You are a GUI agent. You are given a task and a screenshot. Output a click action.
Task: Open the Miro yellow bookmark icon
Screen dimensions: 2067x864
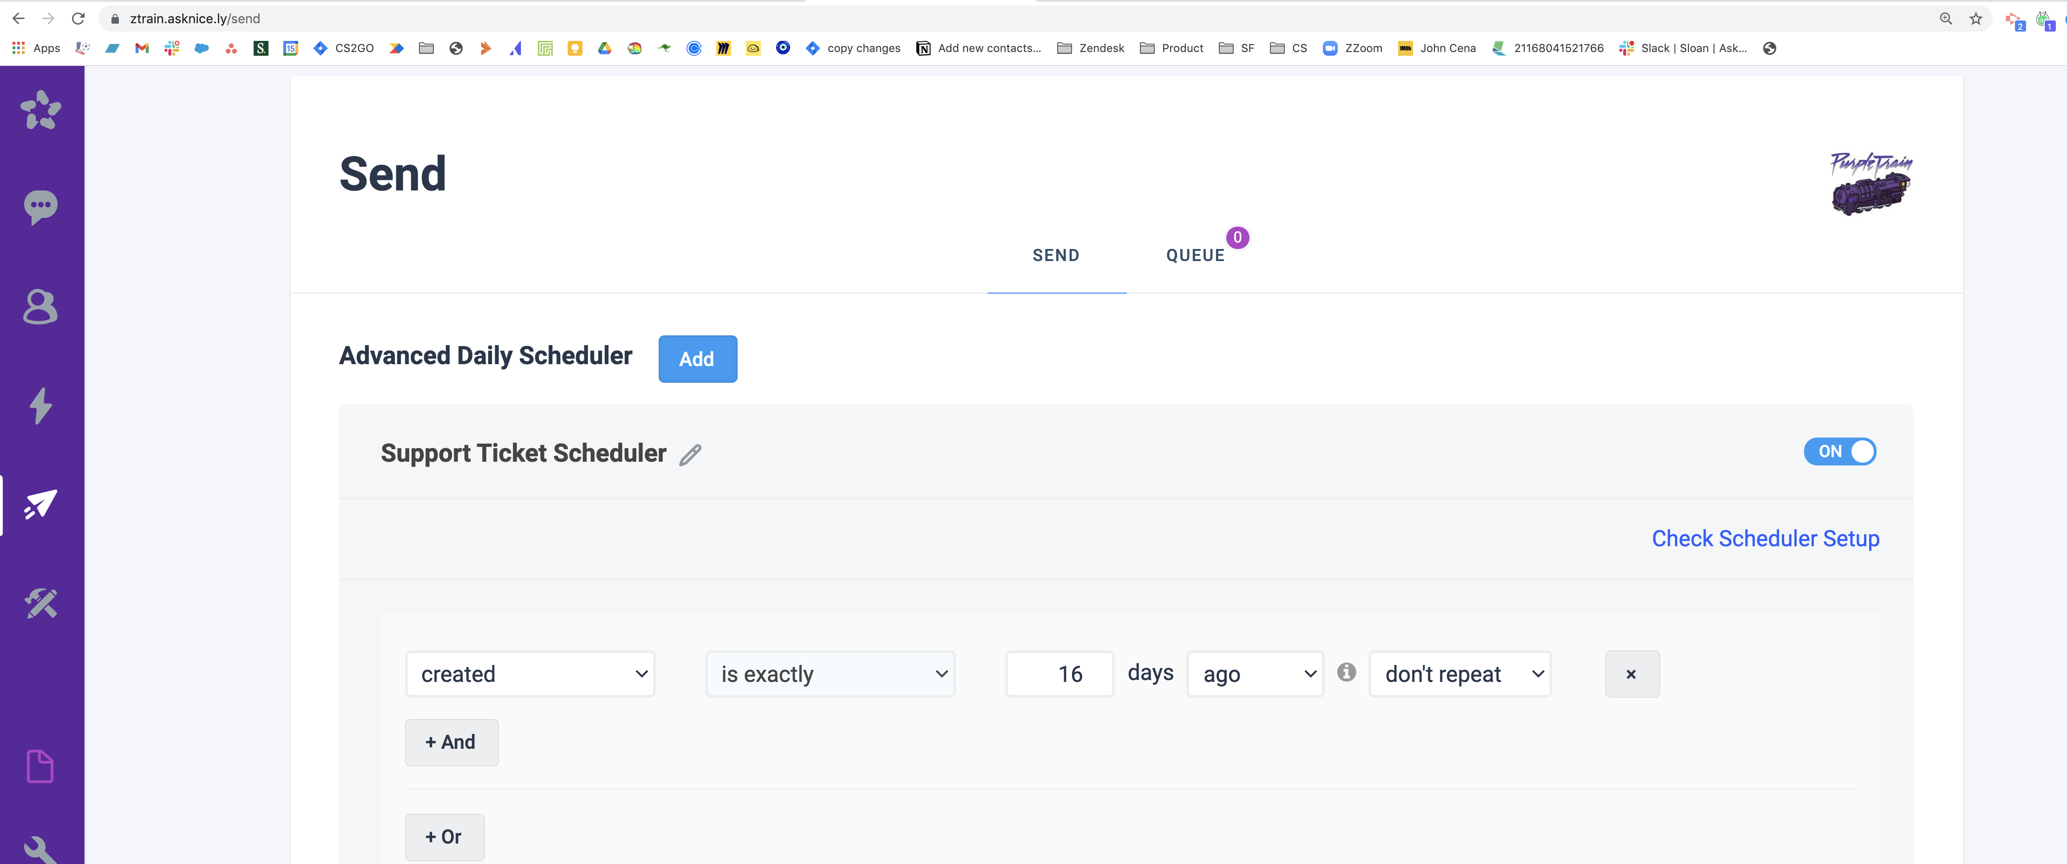click(723, 48)
